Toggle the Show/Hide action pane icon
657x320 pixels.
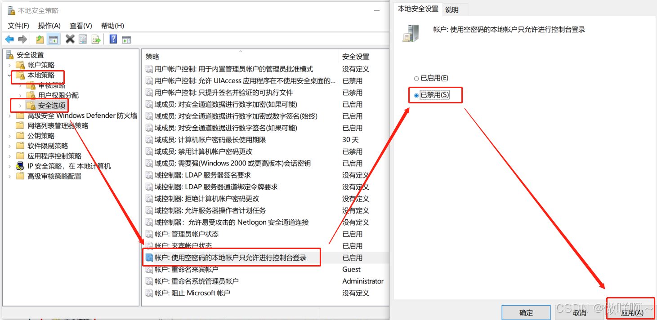pos(126,40)
